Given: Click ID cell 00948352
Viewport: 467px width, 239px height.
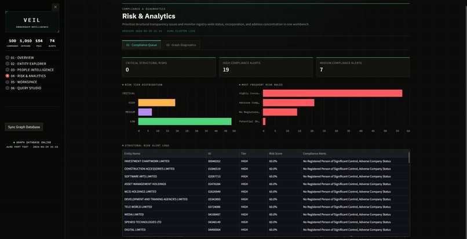Looking at the screenshot, I should click(x=222, y=161).
